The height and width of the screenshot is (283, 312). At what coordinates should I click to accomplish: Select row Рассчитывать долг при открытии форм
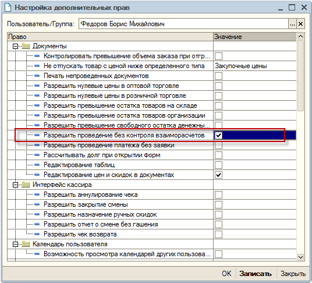click(151, 155)
